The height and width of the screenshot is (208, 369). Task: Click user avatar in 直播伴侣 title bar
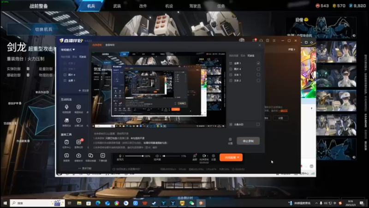[x=242, y=40]
